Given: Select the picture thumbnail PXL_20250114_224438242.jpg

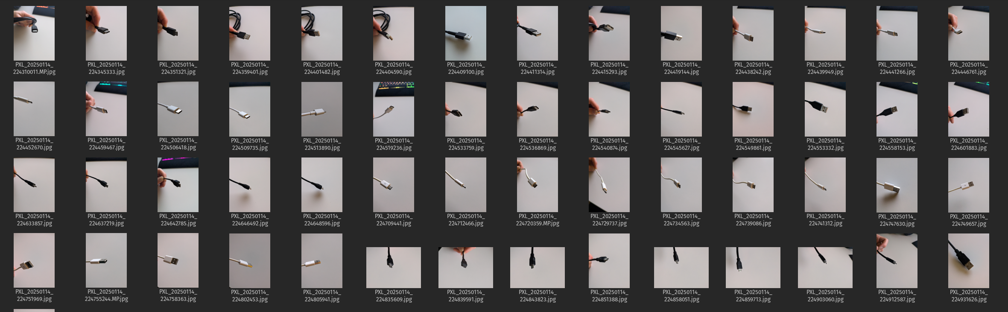Looking at the screenshot, I should (x=753, y=33).
